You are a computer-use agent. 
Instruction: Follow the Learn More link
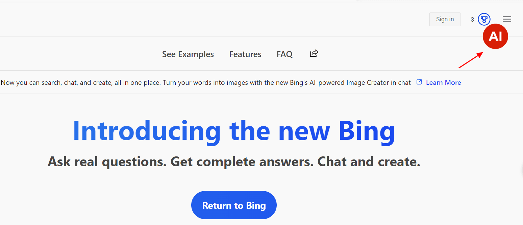pos(443,82)
